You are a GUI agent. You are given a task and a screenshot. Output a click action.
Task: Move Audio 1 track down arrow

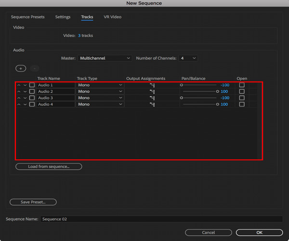(x=25, y=85)
